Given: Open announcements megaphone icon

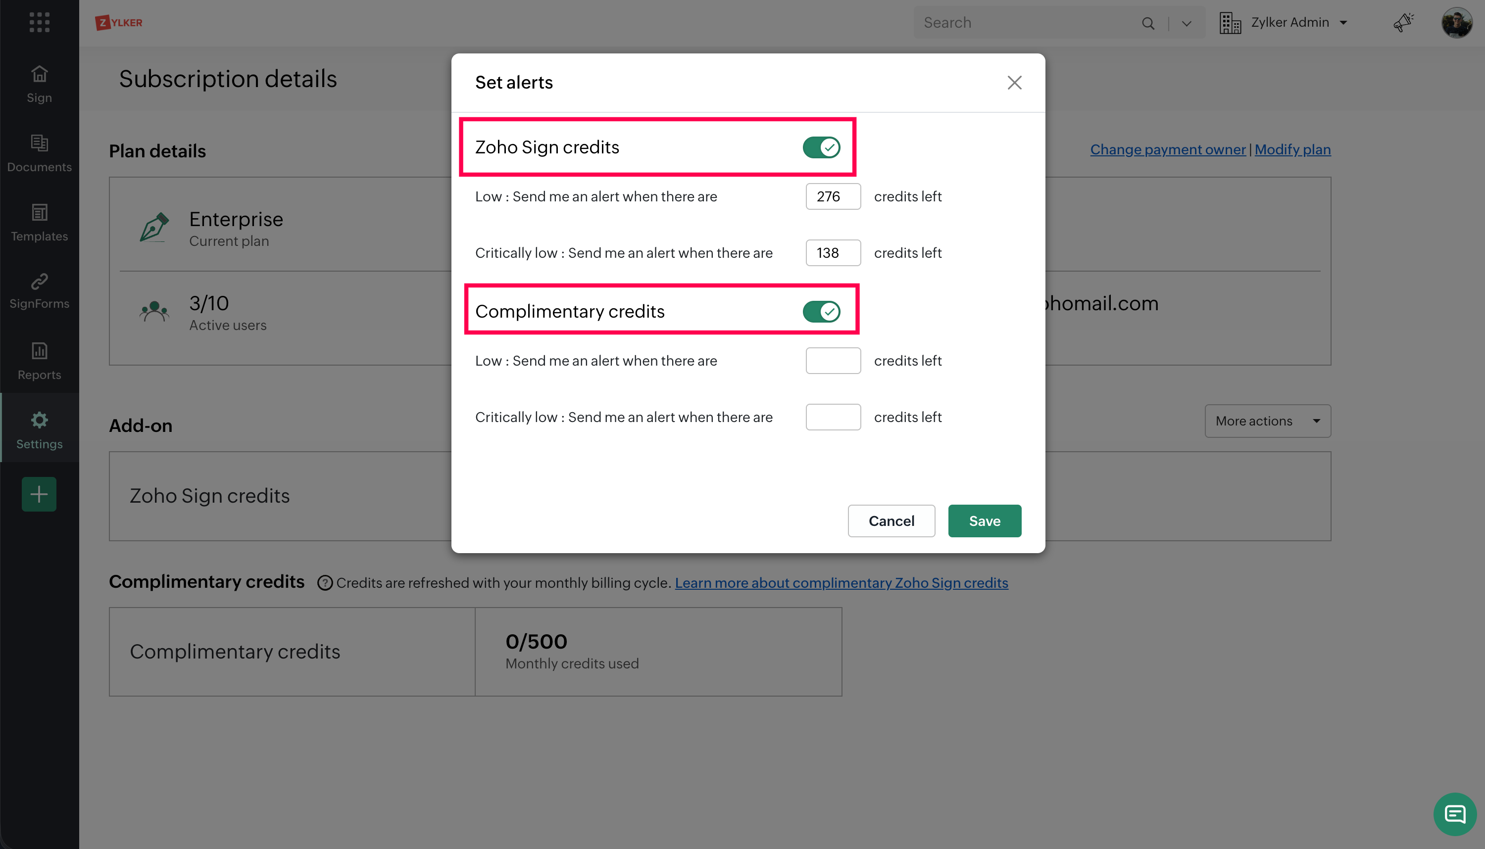Looking at the screenshot, I should coord(1403,23).
